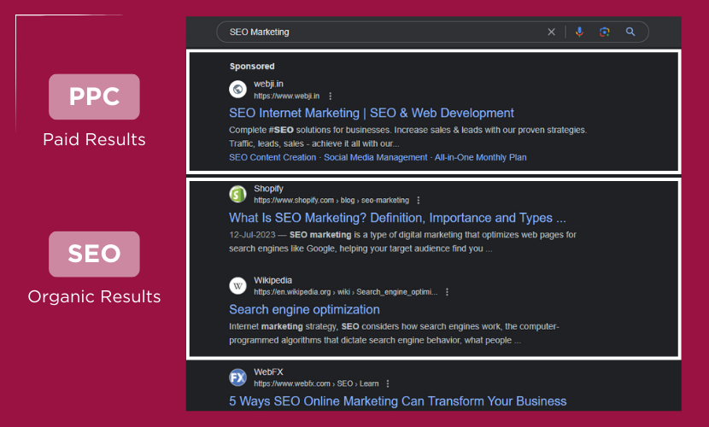Screen dimensions: 709x427
Task: Open 5 Ways SEO Online Marketing result
Action: pos(397,401)
